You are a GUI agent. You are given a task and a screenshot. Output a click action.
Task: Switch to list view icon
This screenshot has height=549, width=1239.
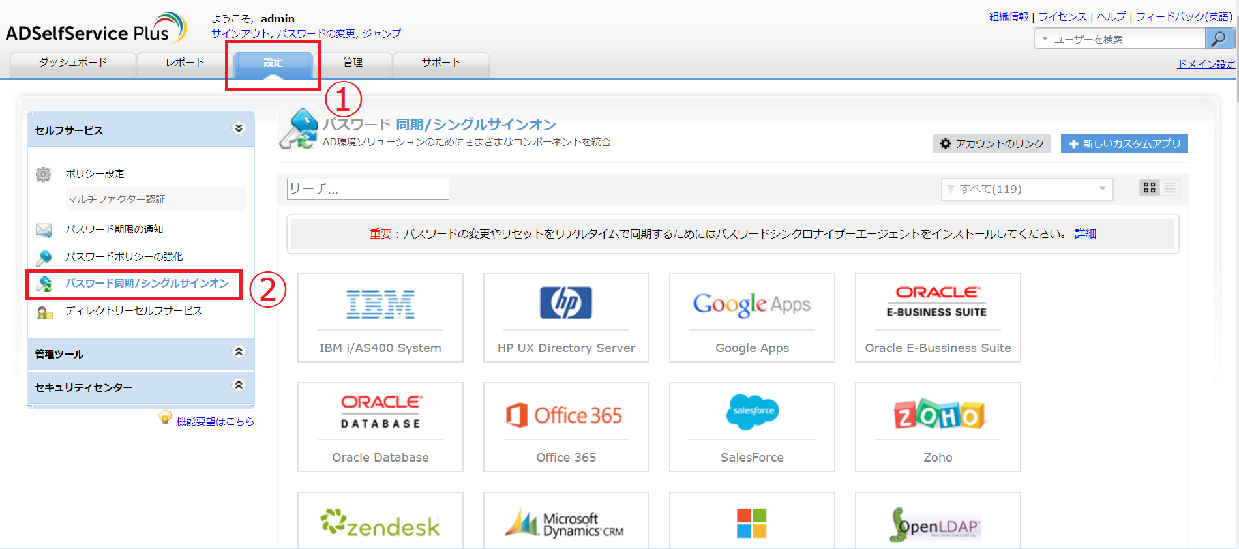pyautogui.click(x=1171, y=188)
